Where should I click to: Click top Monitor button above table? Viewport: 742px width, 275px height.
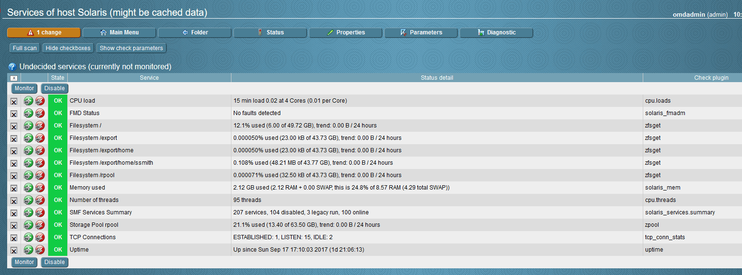24,88
